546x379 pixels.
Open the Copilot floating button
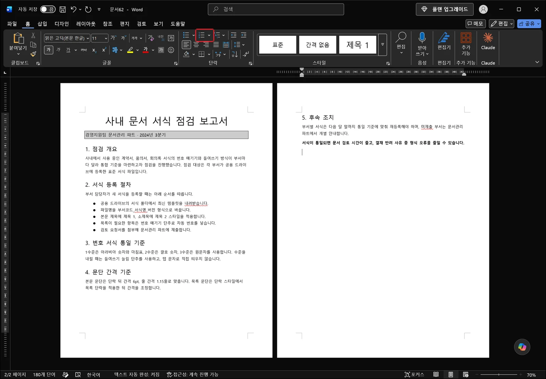pos(522,347)
